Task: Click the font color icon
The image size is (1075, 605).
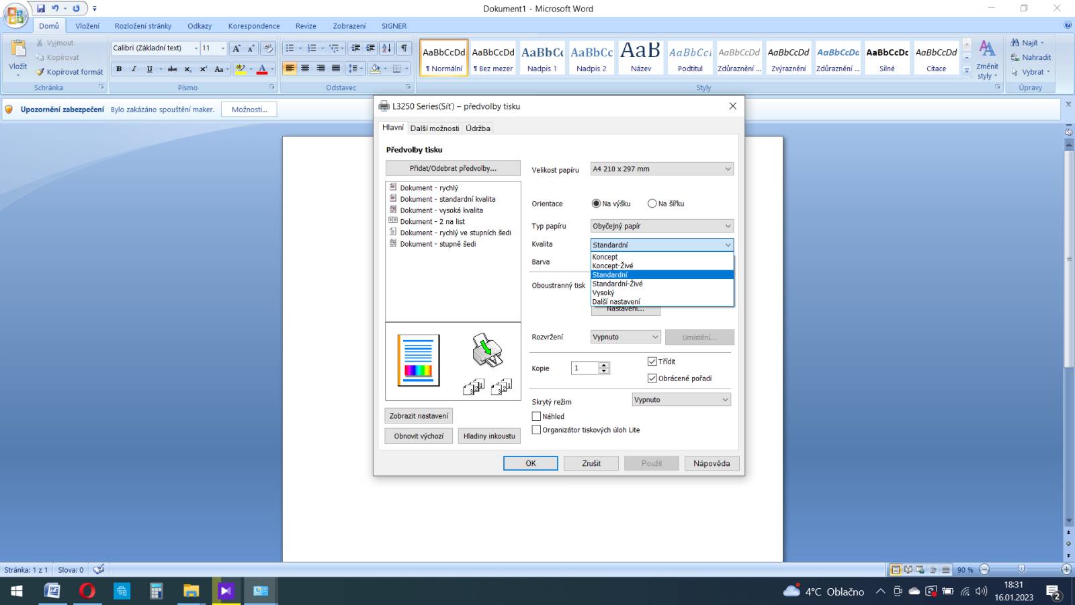Action: (x=262, y=69)
